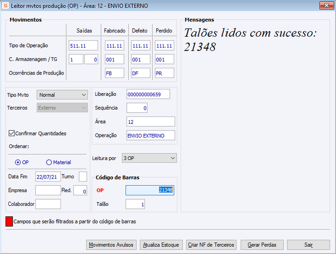Click the Área field showing 12
The image size is (336, 254).
click(x=151, y=122)
